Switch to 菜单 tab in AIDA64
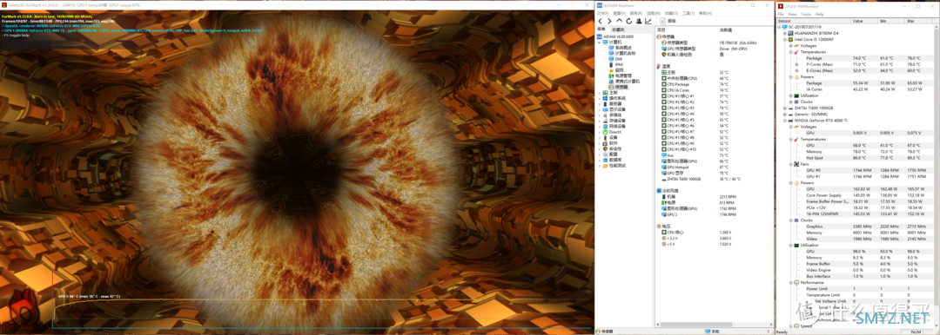The image size is (940, 335). pyautogui.click(x=601, y=30)
